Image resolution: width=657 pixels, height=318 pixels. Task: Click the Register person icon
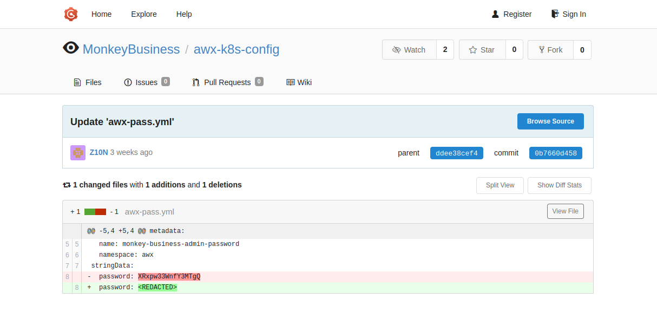click(494, 14)
